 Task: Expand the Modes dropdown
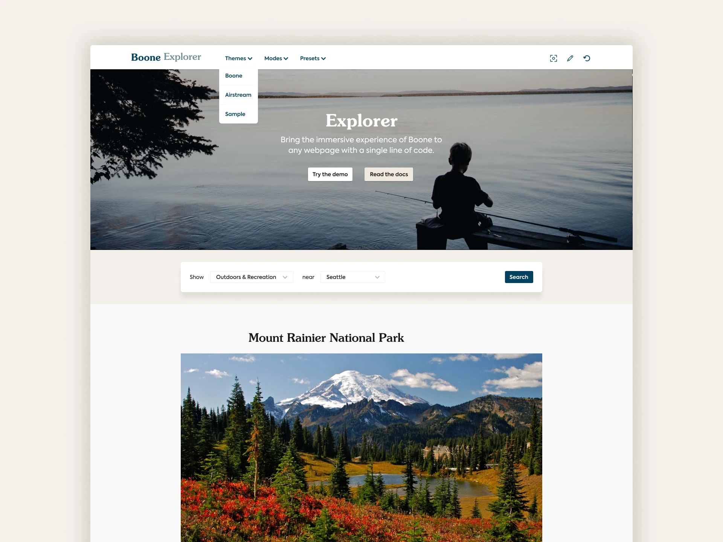pos(276,58)
